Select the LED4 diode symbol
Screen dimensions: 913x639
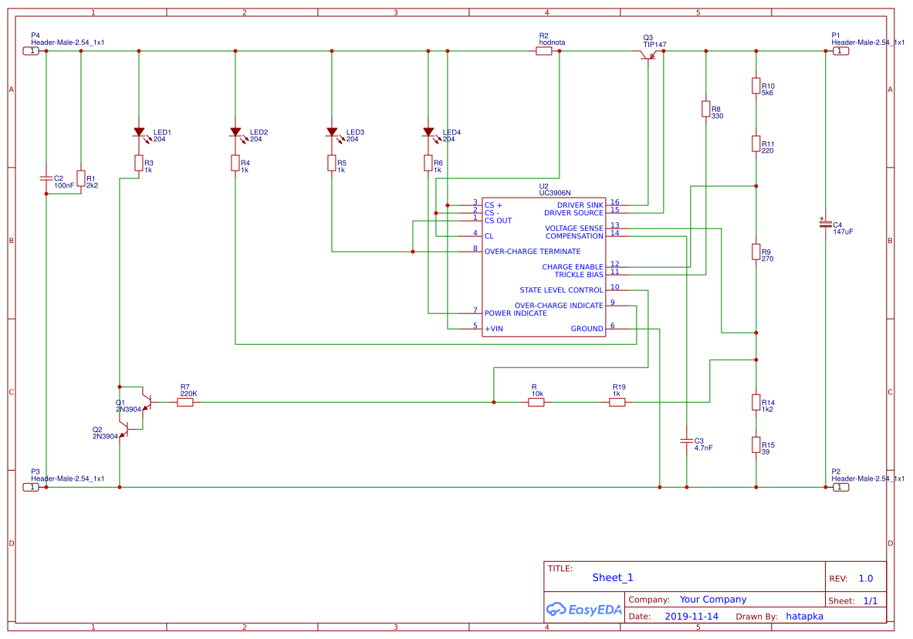pos(429,134)
